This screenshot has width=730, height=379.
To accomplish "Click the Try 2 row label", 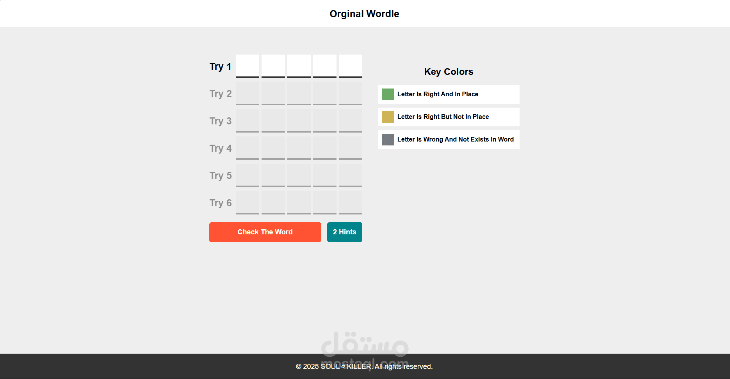I will 221,94.
